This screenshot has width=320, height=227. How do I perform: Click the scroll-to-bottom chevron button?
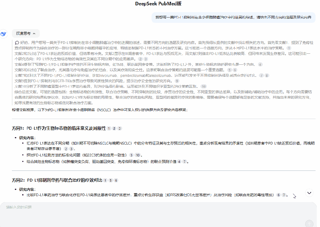pos(309,193)
